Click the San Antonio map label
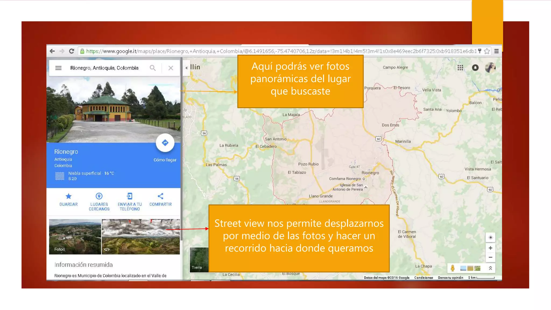This screenshot has width=551, height=310. click(275, 139)
